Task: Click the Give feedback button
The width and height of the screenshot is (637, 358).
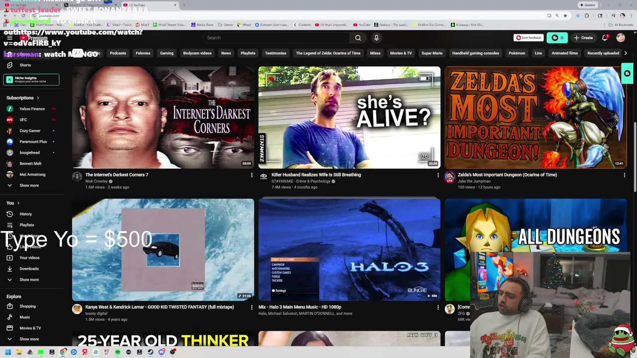Action: (x=529, y=38)
